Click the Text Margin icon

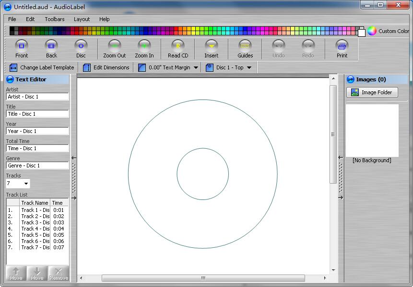[142, 67]
